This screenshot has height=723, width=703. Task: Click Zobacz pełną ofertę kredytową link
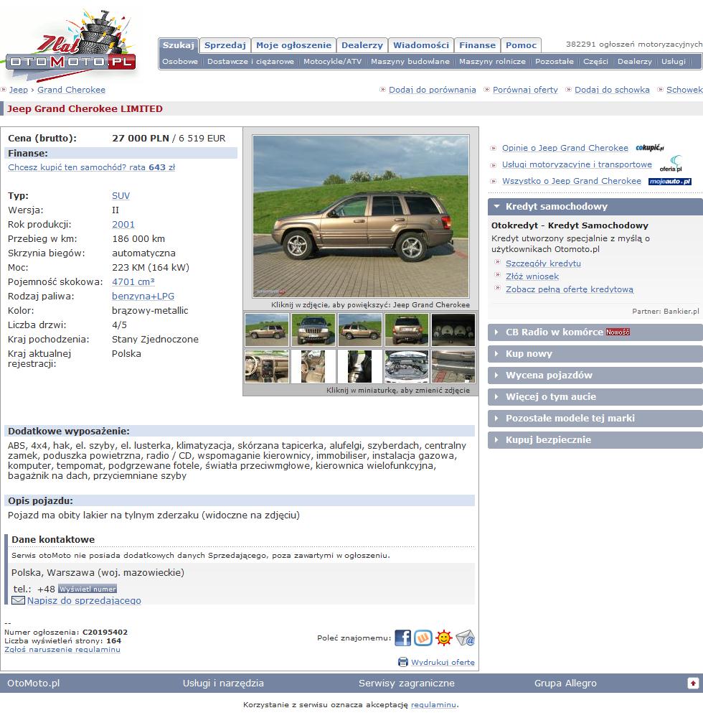point(570,289)
